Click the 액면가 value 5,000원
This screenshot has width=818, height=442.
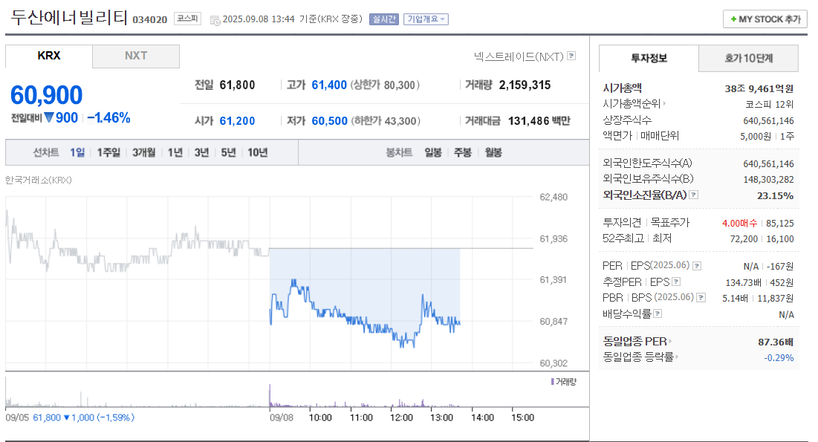tap(756, 136)
